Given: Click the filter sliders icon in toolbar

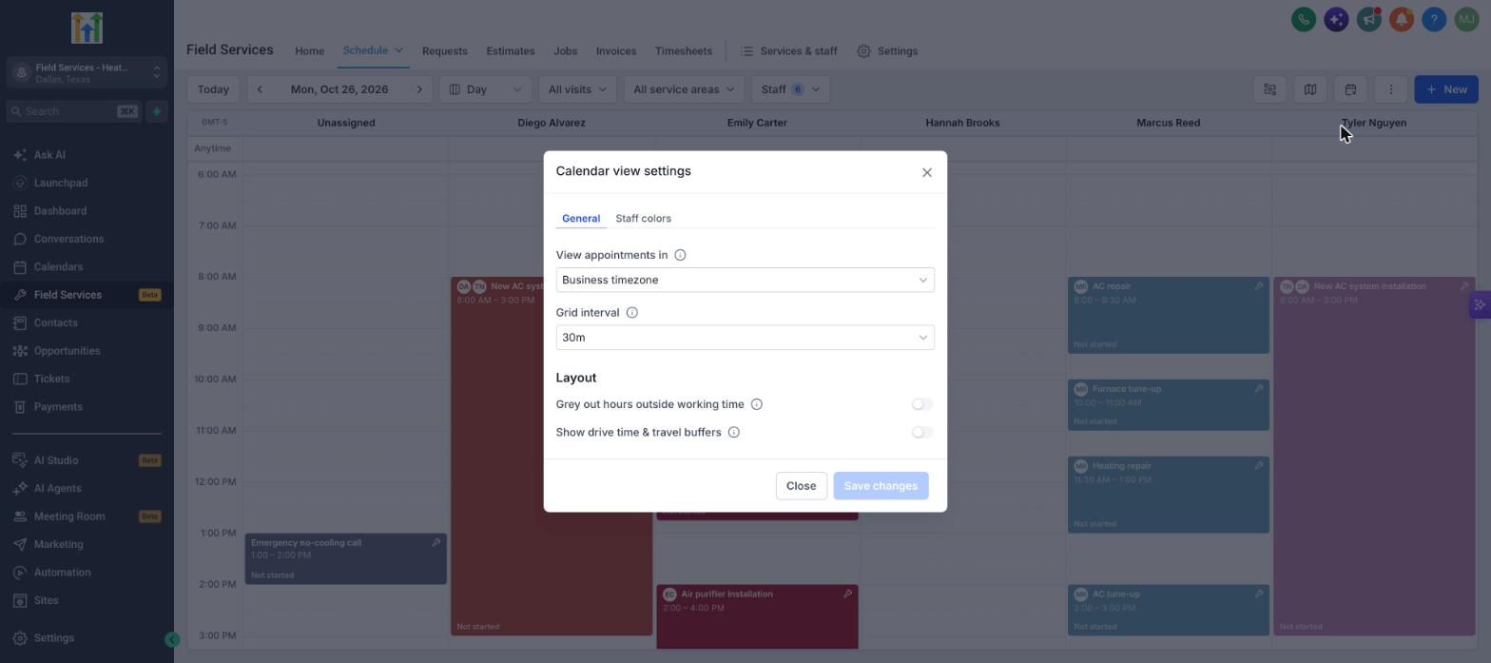Looking at the screenshot, I should pos(1269,89).
